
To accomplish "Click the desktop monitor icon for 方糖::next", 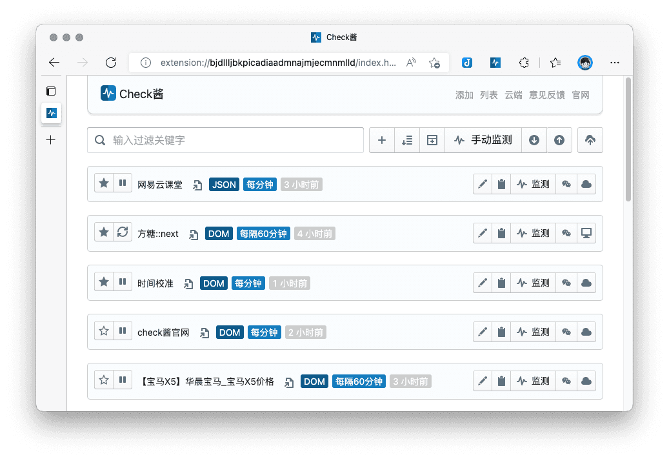I will pos(586,234).
